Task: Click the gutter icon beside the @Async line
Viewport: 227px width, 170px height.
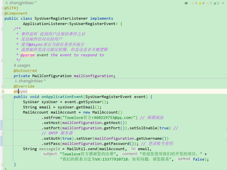Action: 3,92
